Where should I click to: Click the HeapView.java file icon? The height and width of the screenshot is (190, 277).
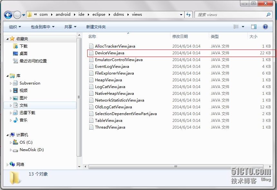91,80
